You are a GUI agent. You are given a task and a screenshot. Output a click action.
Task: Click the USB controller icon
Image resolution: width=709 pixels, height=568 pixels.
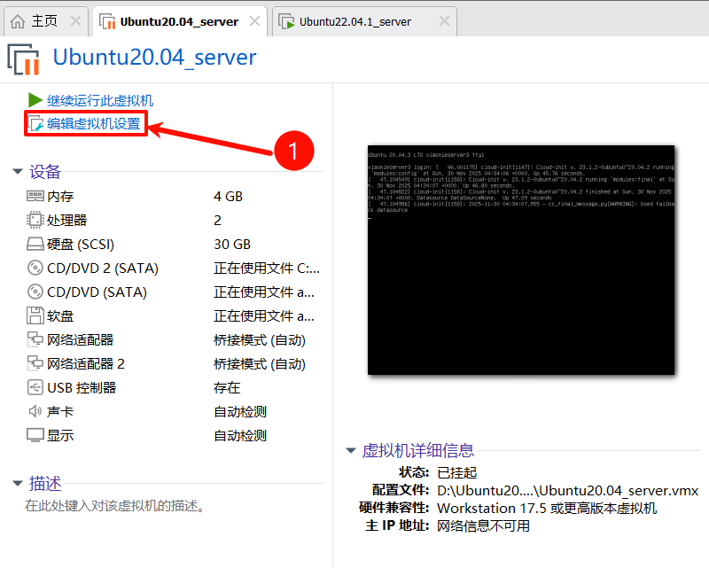[35, 387]
